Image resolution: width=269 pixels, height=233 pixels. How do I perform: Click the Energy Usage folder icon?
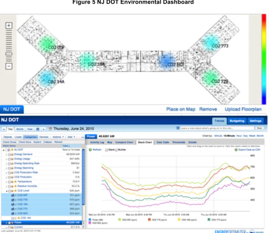coord(12,159)
